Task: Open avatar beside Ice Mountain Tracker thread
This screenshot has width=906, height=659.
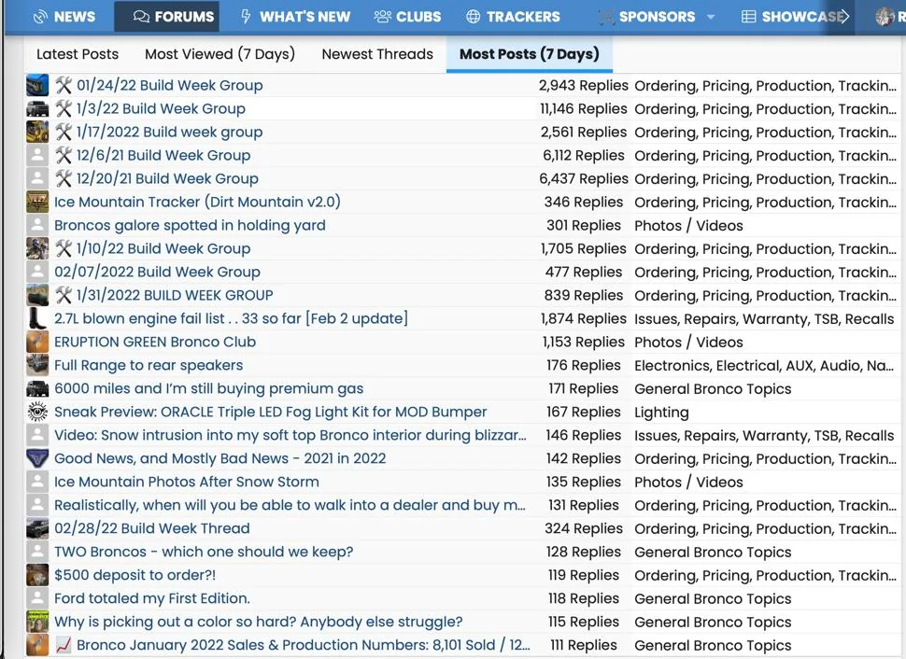Action: pos(37,202)
